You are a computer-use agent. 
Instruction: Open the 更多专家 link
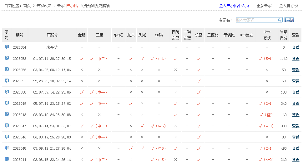[264, 6]
